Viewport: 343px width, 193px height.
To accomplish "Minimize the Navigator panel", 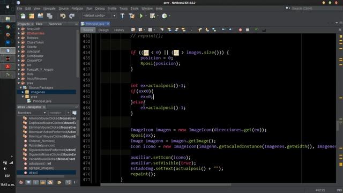I will (x=76, y=107).
